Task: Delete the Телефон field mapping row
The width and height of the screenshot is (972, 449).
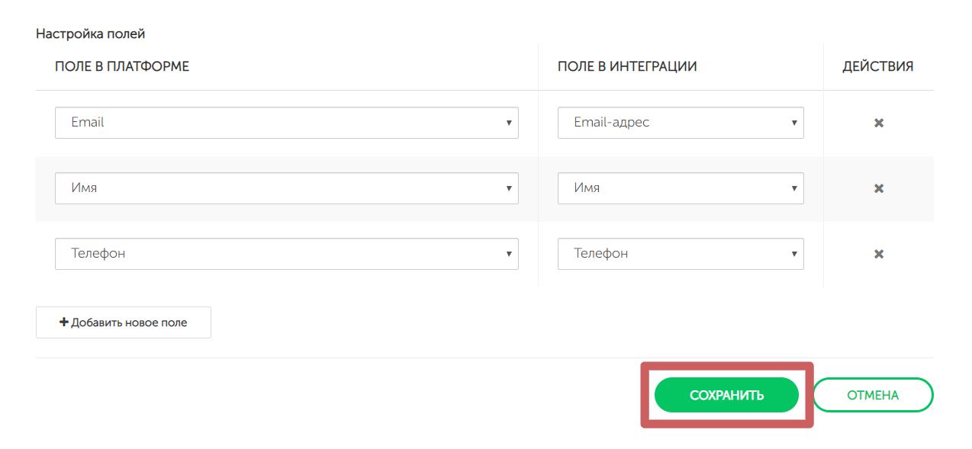Action: (878, 254)
